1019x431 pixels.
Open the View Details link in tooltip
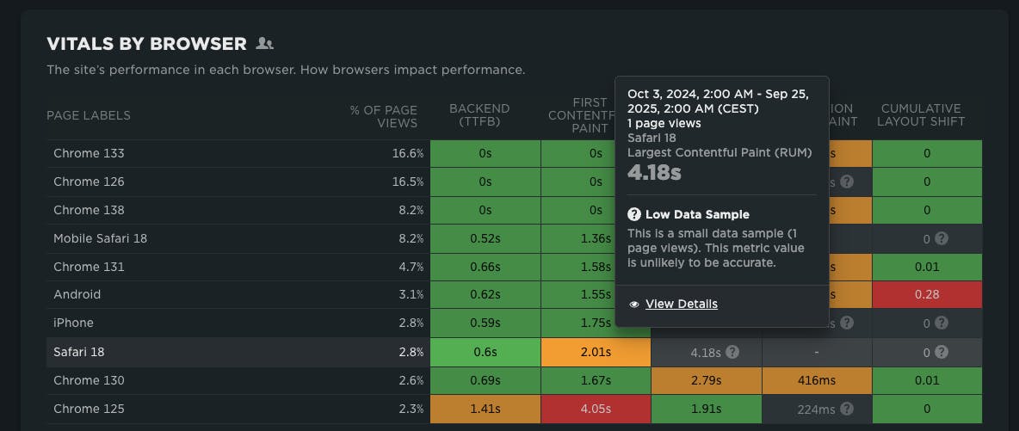[x=681, y=304]
